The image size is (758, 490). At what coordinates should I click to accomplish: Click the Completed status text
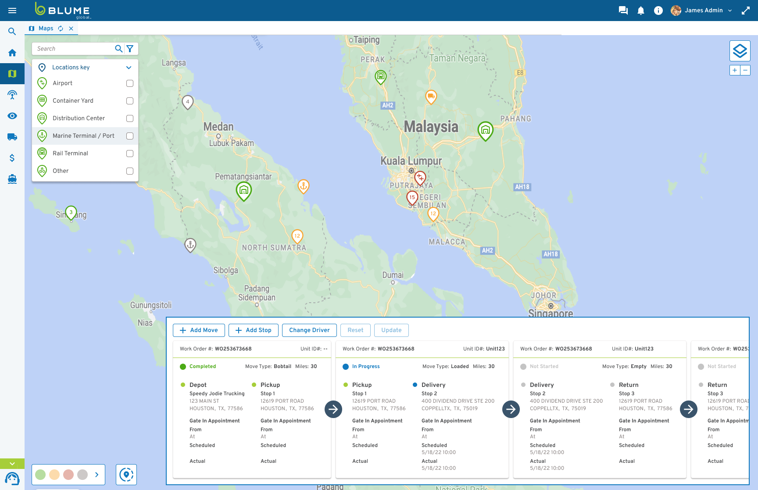pyautogui.click(x=203, y=367)
